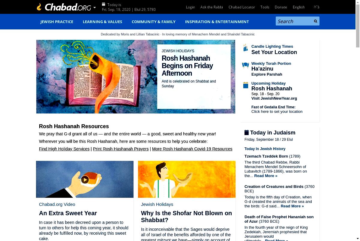The height and width of the screenshot is (241, 360).
Task: Open the Chabad Locator
Action: point(242,7)
